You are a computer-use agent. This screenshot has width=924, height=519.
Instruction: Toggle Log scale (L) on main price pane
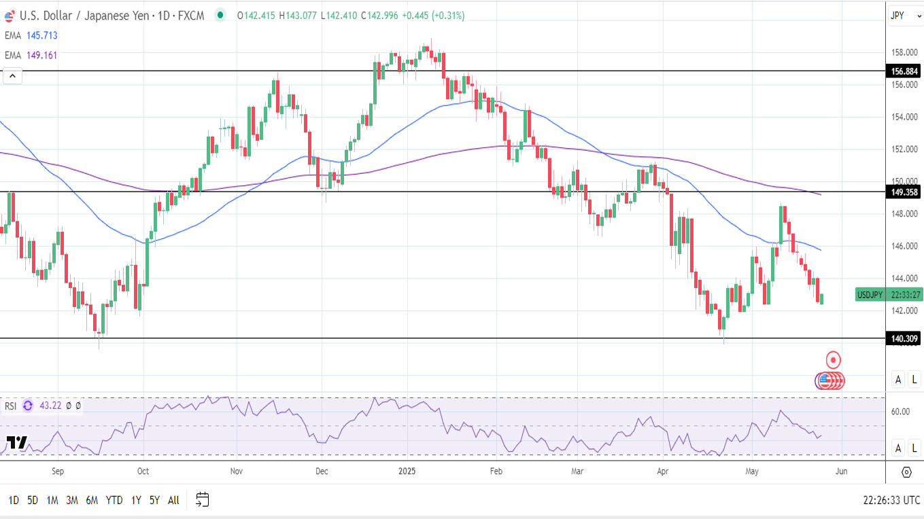914,379
